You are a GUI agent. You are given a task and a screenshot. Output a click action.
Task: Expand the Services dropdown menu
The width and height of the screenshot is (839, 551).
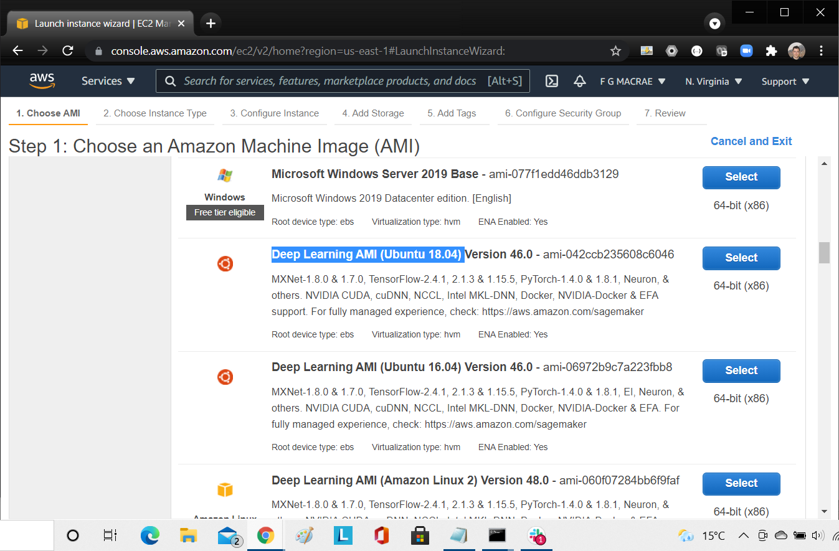(108, 81)
